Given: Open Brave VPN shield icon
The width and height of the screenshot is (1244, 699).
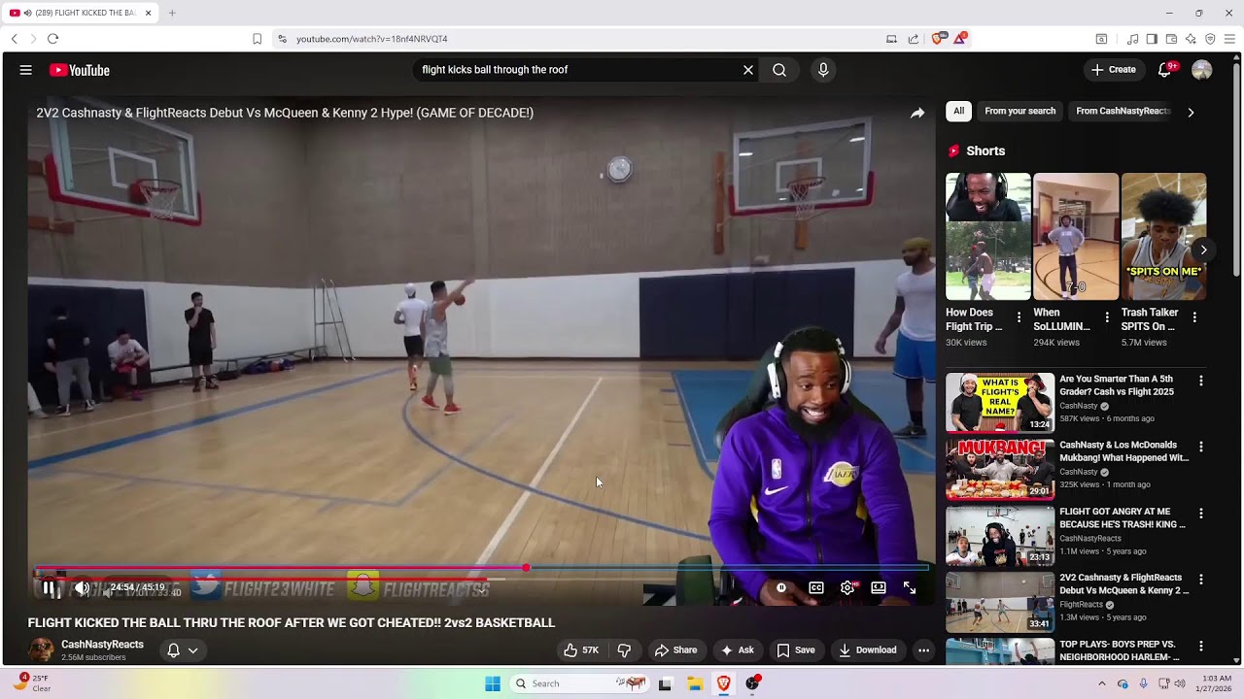Looking at the screenshot, I should (x=1210, y=39).
